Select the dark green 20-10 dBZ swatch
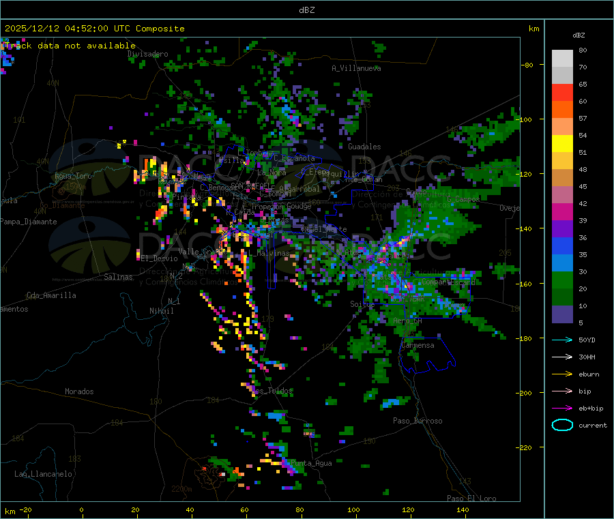This screenshot has height=519, width=614. pos(562,297)
